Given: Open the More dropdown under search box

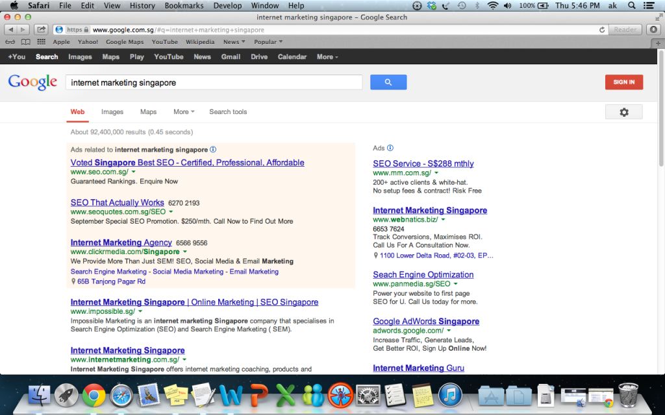Looking at the screenshot, I should 184,112.
